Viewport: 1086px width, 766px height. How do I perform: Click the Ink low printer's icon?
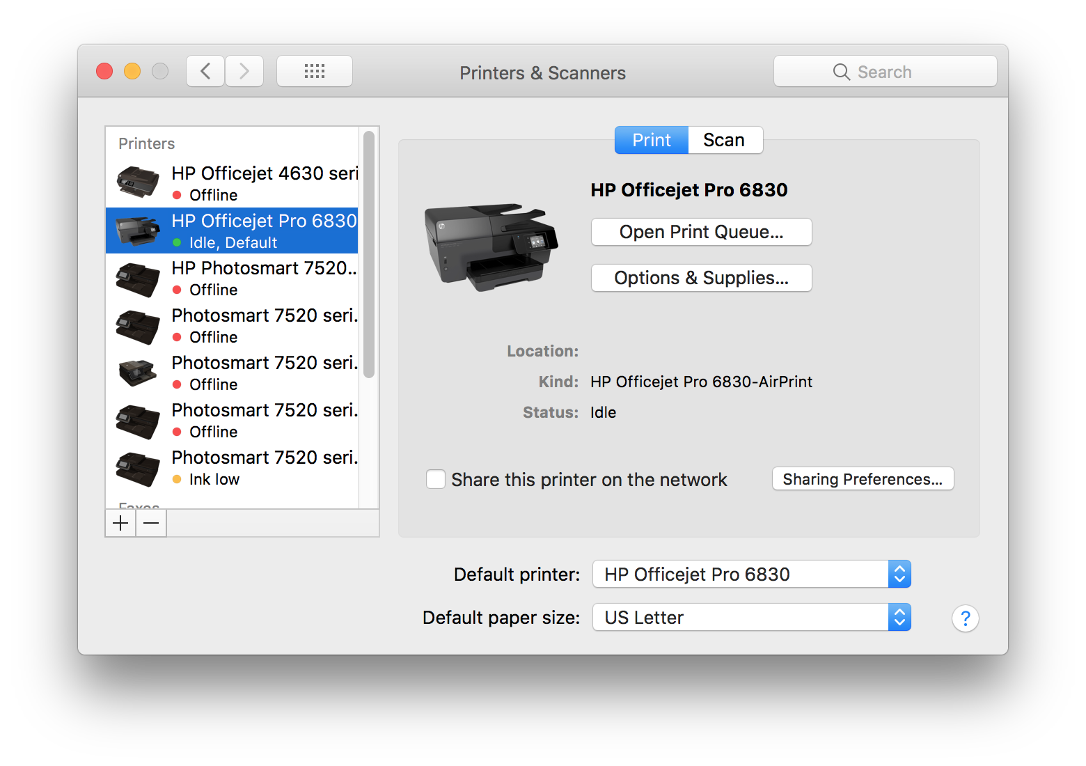pos(138,469)
